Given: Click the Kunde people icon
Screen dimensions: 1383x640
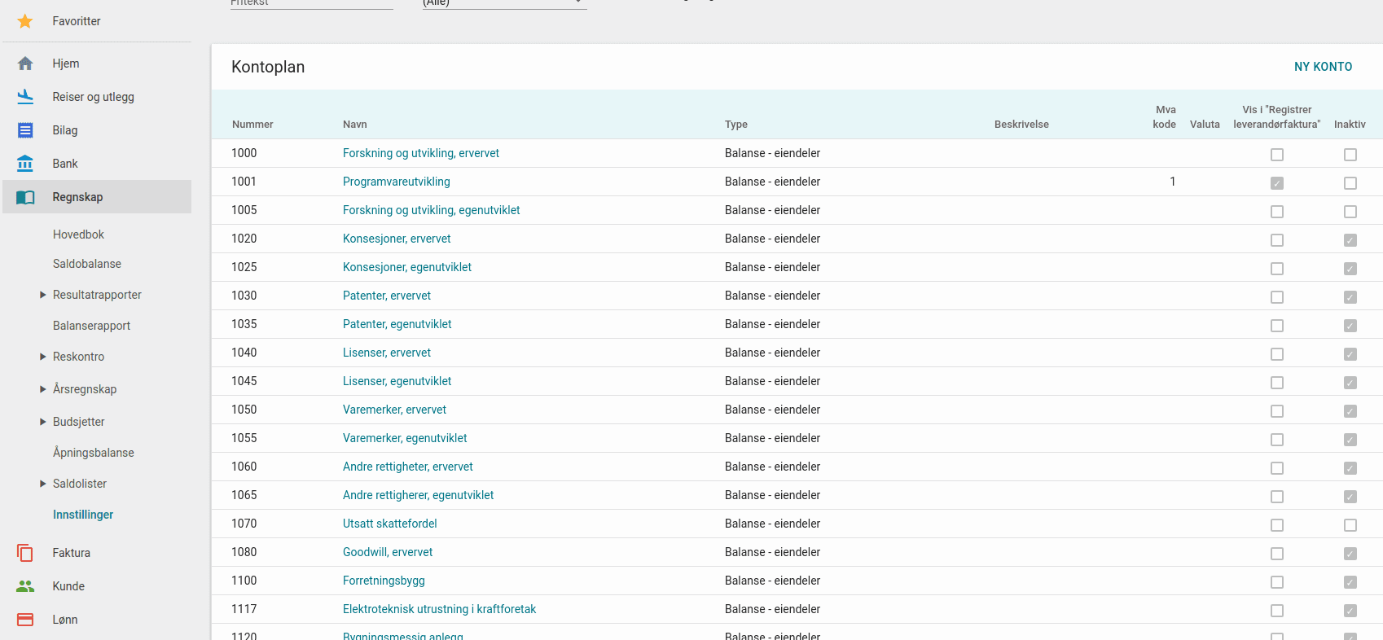Looking at the screenshot, I should [25, 586].
